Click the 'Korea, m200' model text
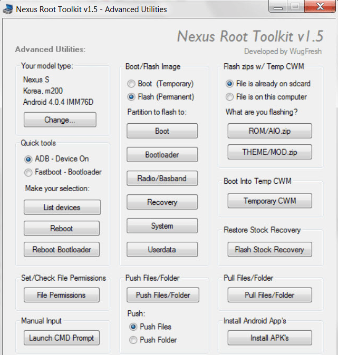The height and width of the screenshot is (355, 338). [43, 91]
